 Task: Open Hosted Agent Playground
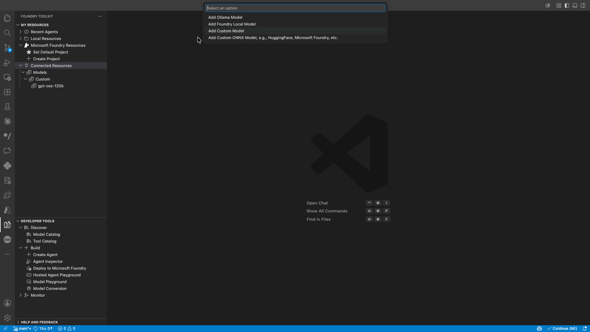click(57, 275)
